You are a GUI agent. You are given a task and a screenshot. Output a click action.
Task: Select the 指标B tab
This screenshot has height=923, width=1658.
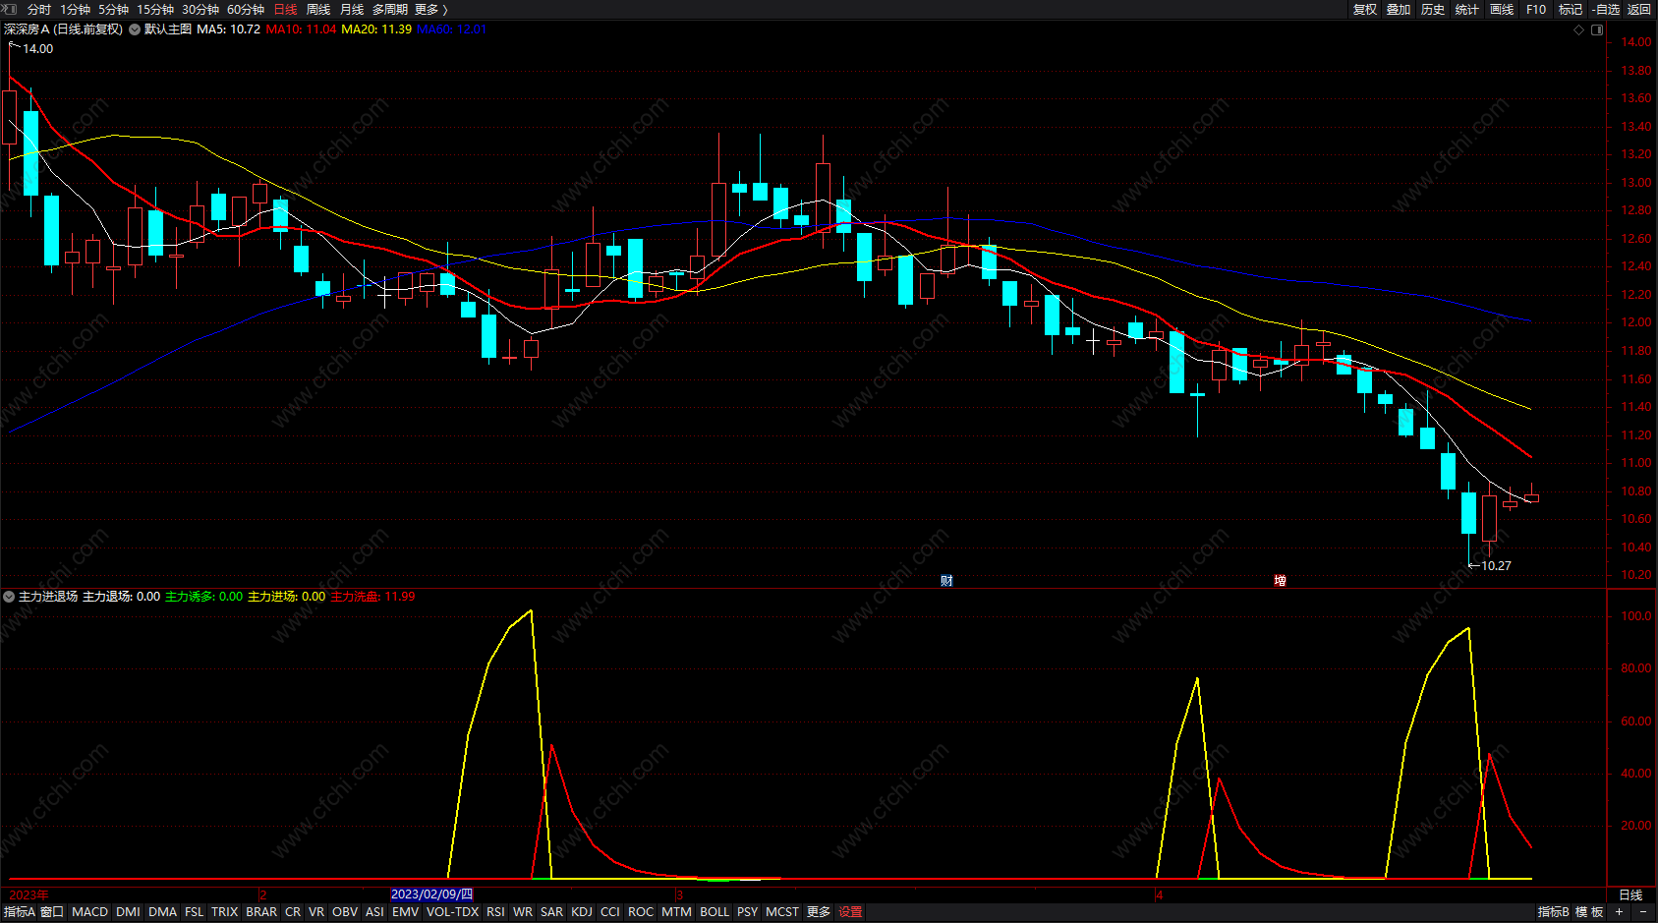click(x=1553, y=912)
